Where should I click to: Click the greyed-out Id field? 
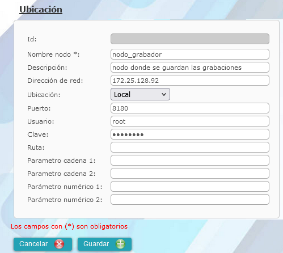click(190, 39)
